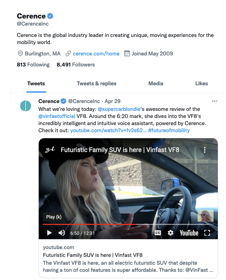Enter fullscreen video mode
Screen dimensions: 226x280
[208, 233]
